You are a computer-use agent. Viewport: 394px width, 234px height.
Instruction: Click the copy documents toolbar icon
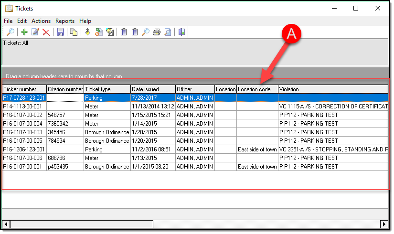(74, 32)
